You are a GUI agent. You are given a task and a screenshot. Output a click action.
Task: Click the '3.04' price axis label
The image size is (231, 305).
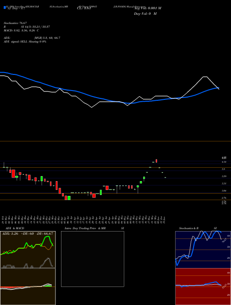click(224, 191)
